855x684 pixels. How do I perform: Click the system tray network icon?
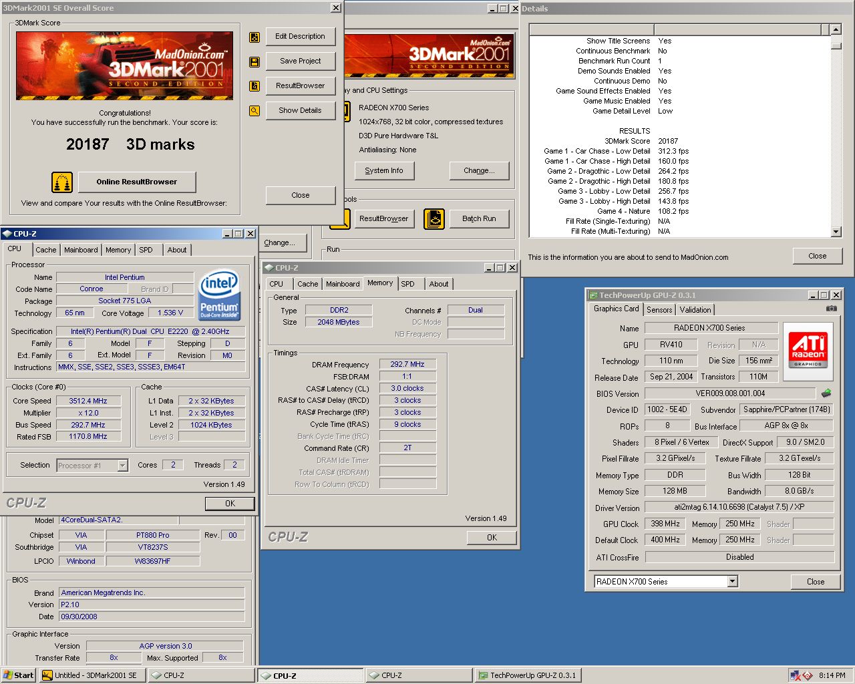click(x=795, y=675)
